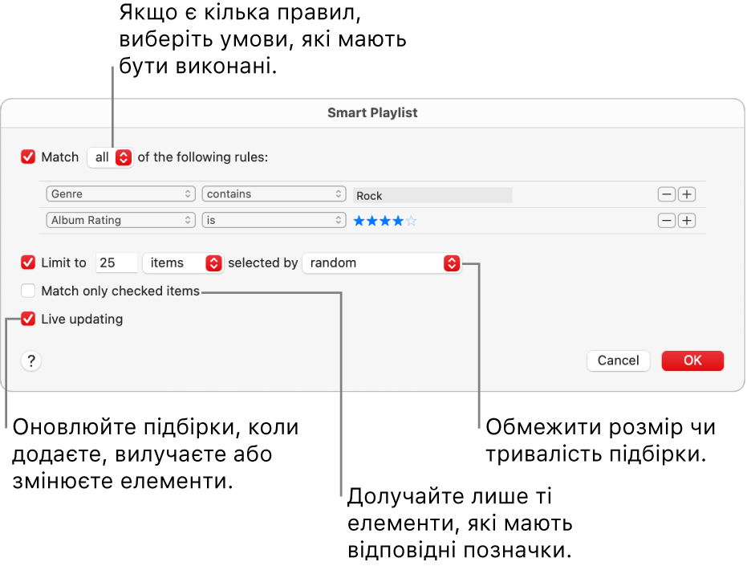747x566 pixels.
Task: Click the first blue rating star
Action: point(359,221)
